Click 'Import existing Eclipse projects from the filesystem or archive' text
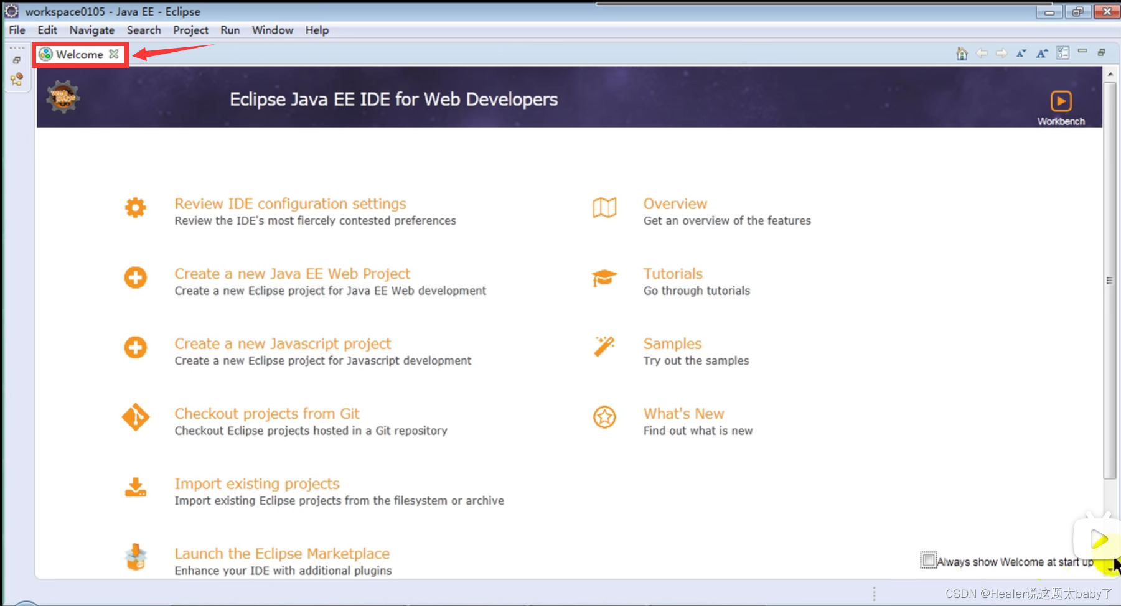Image resolution: width=1121 pixels, height=606 pixels. (x=339, y=500)
